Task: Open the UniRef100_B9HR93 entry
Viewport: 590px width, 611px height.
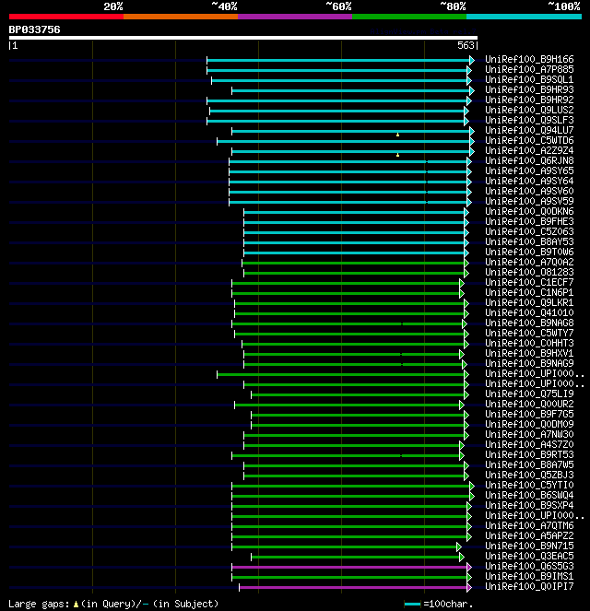Action: 529,89
